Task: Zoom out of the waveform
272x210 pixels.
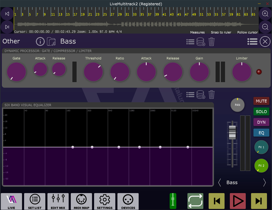Action: 265,27
